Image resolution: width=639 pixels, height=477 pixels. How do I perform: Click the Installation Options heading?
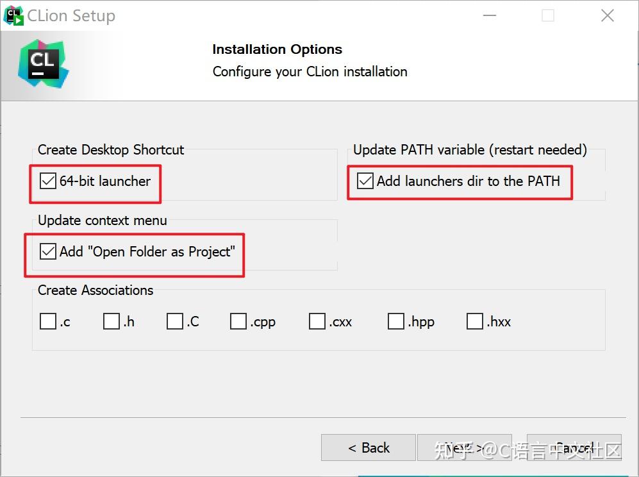[277, 49]
